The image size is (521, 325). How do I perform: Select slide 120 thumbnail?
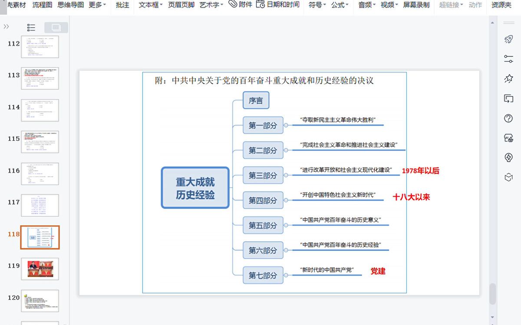point(40,301)
